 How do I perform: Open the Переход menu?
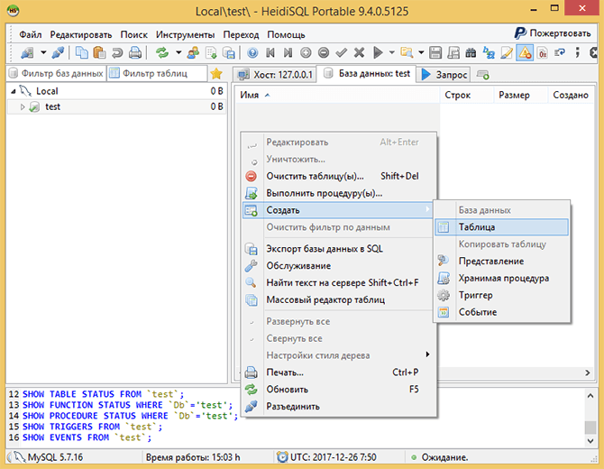pyautogui.click(x=241, y=34)
